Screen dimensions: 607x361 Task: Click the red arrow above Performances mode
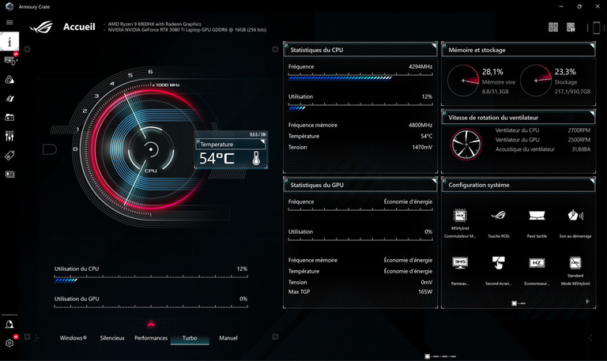(x=151, y=323)
